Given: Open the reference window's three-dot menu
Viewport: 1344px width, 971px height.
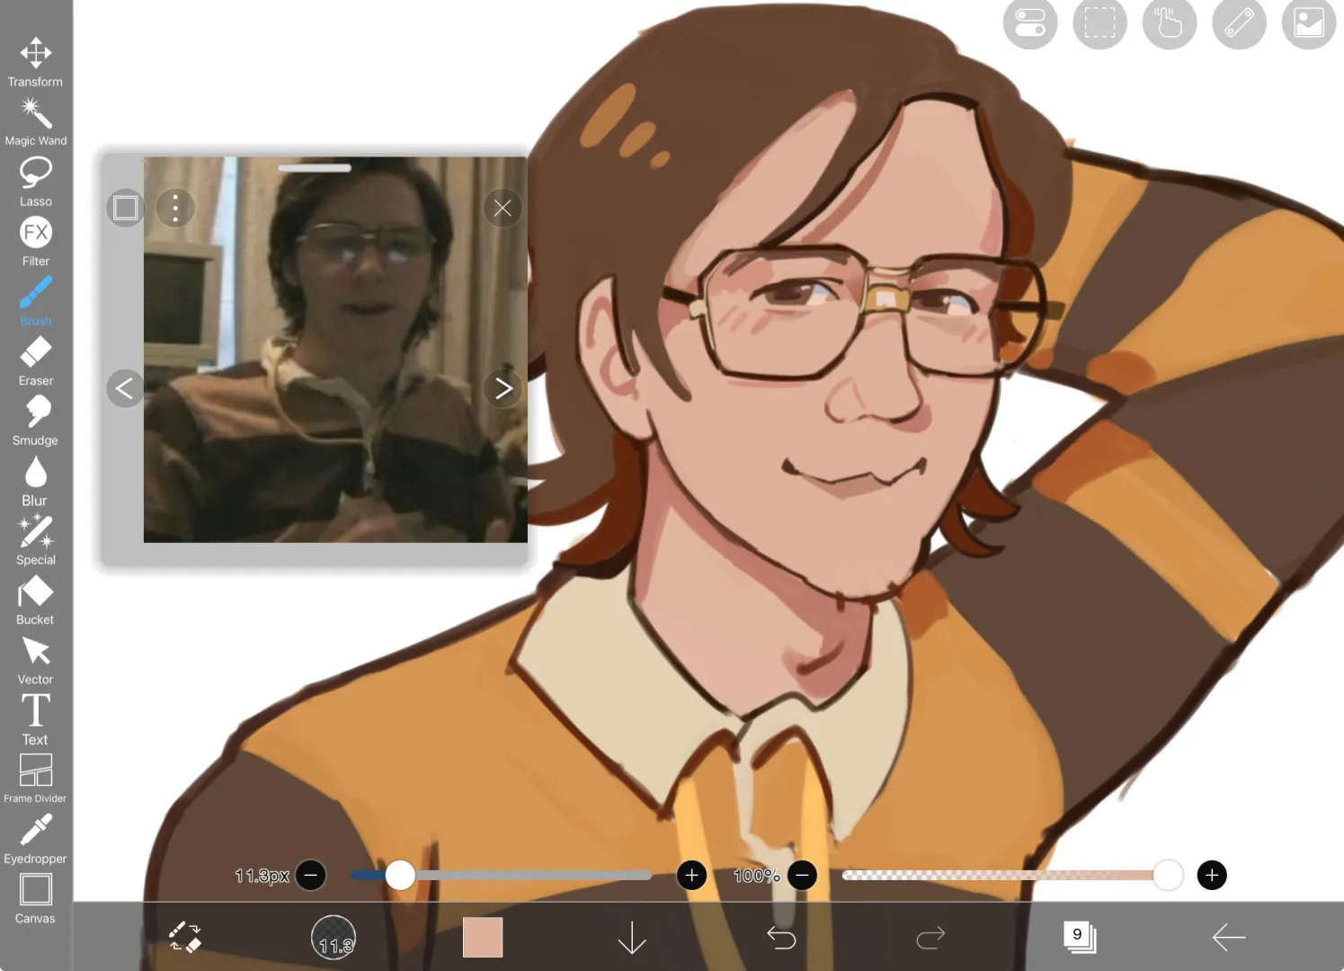Looking at the screenshot, I should 175,208.
